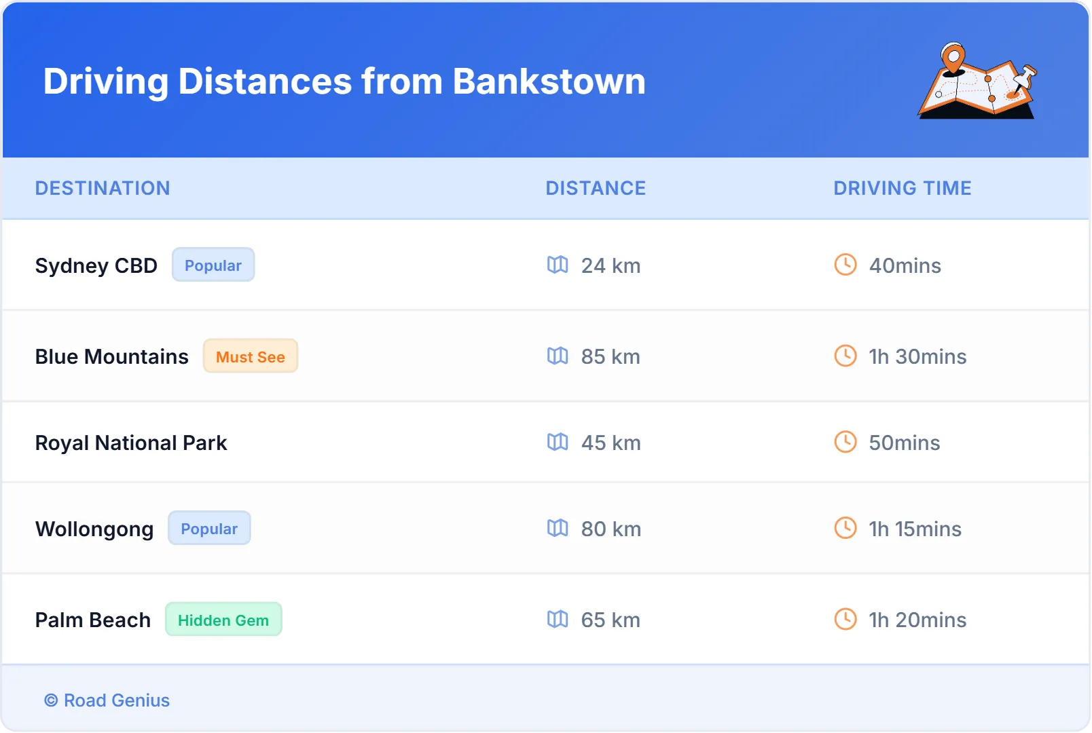Click the 1h 30mins driving time
The width and height of the screenshot is (1092, 733).
pyautogui.click(x=917, y=356)
